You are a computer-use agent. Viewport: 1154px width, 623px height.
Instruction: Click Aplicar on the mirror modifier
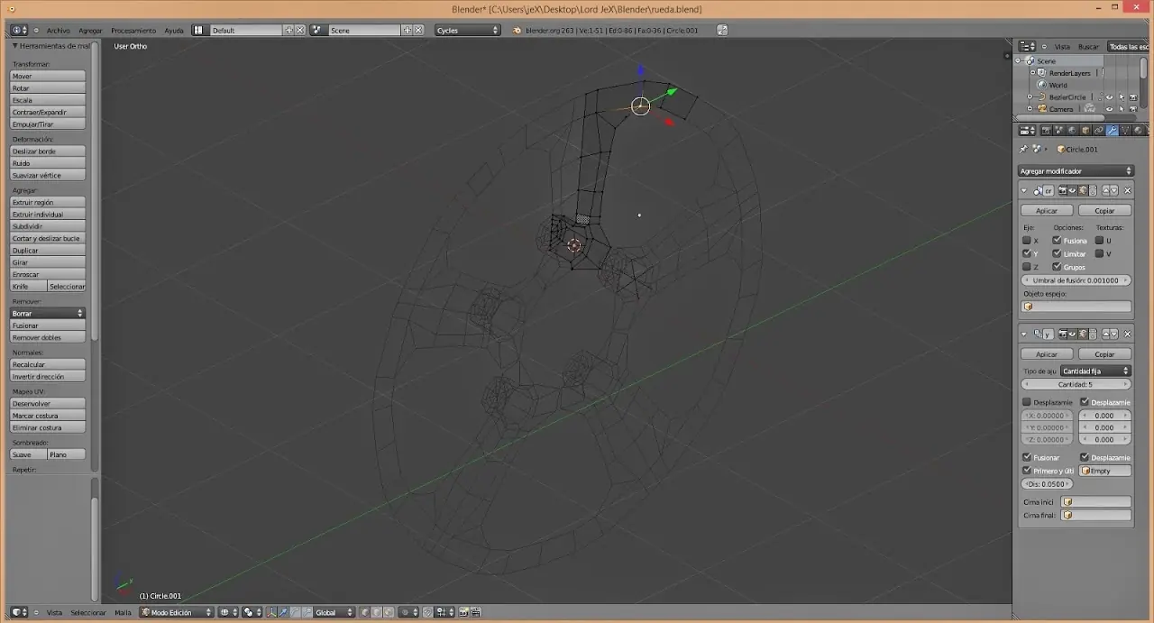1047,210
